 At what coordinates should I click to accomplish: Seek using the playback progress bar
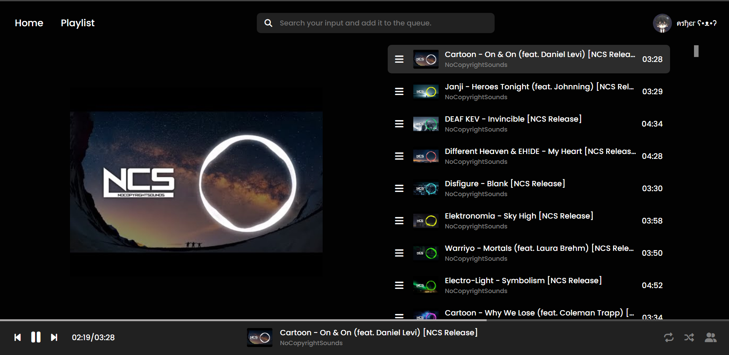[x=364, y=320]
